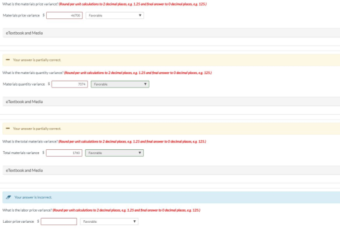Expand the first eTextbook and Media section

[171, 33]
